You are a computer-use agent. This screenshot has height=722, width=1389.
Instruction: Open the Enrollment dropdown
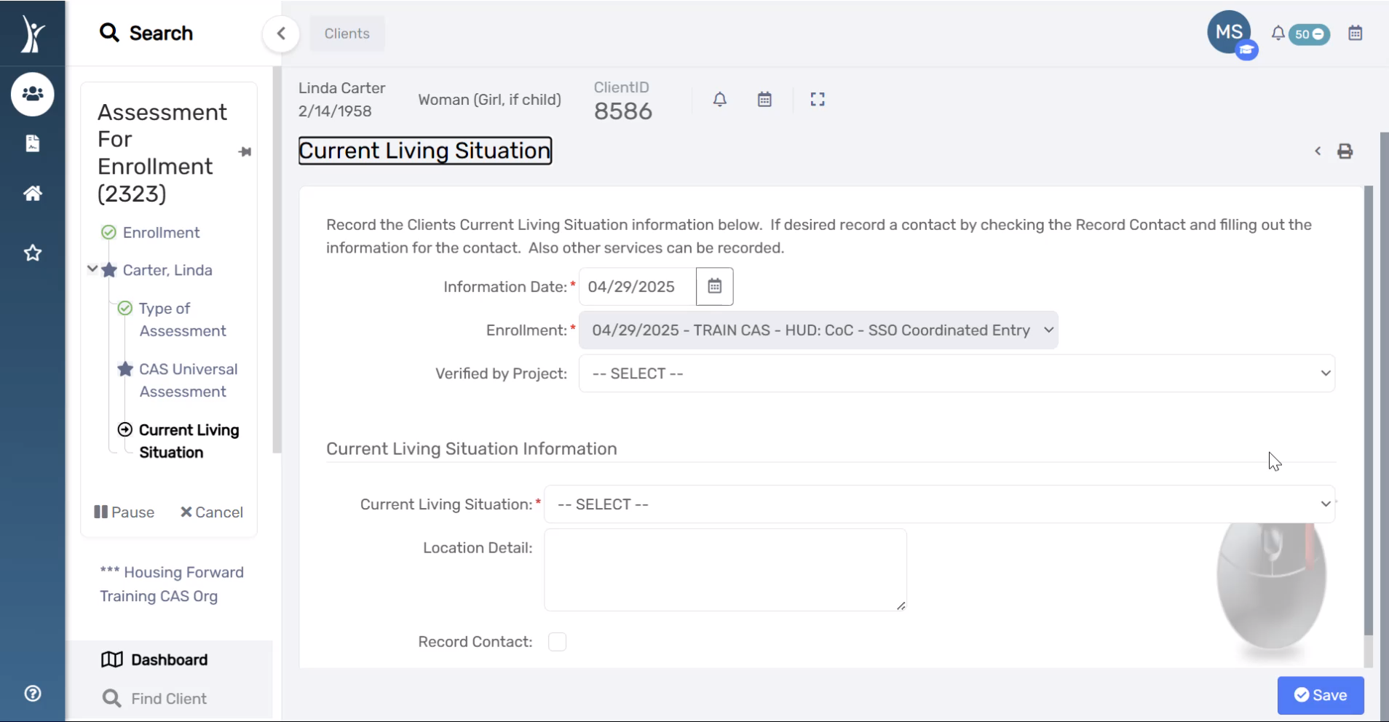tap(818, 330)
